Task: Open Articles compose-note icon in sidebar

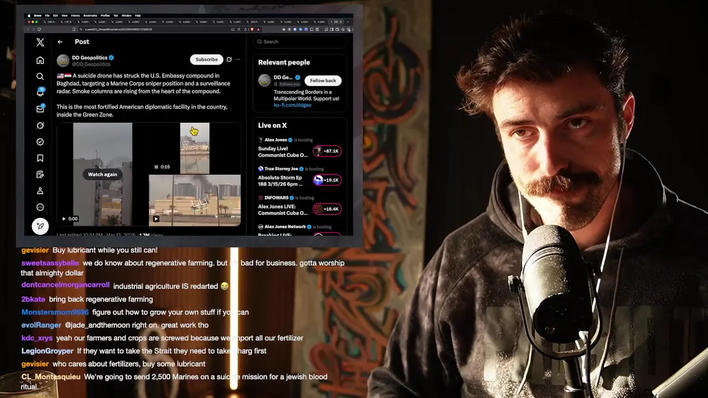Action: (40, 175)
